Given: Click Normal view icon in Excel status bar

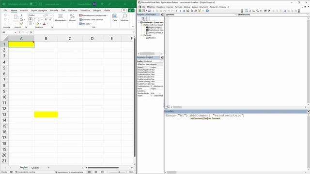Looking at the screenshot, I should point(89,172).
